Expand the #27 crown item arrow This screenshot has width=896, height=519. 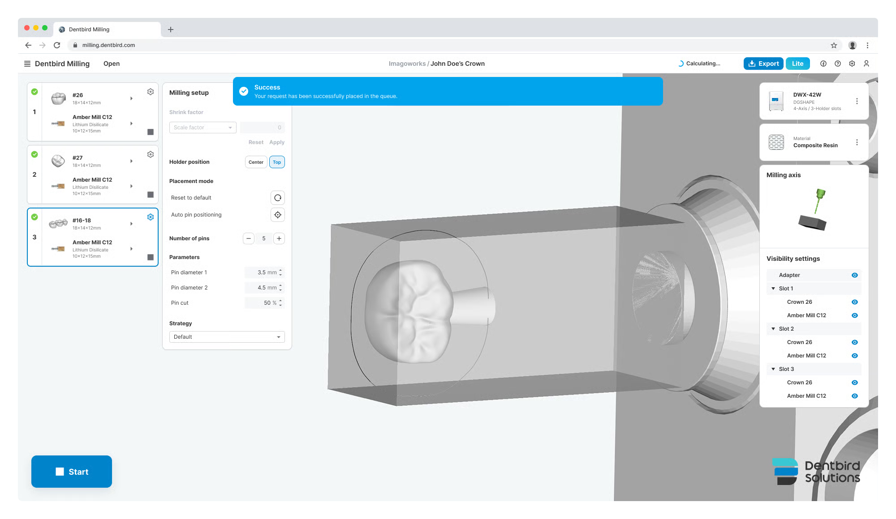131,161
